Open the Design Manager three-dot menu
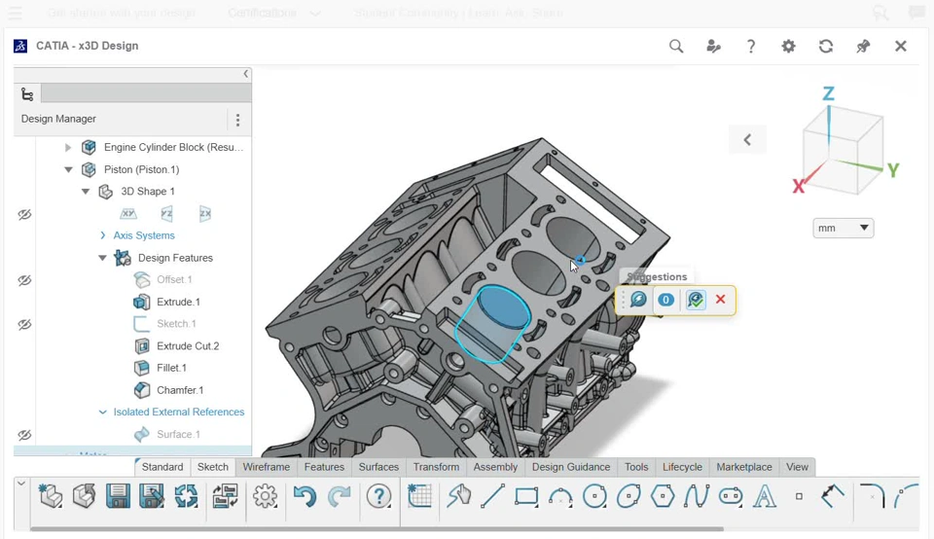 coord(237,121)
